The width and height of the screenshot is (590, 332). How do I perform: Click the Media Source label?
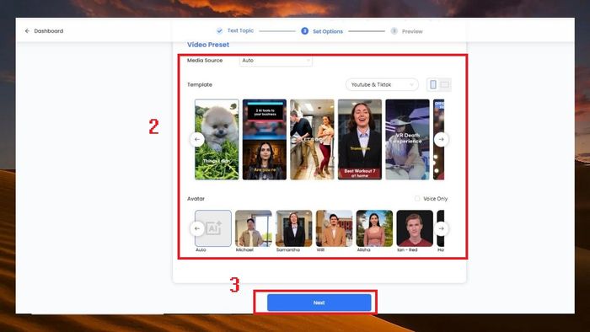tap(205, 60)
